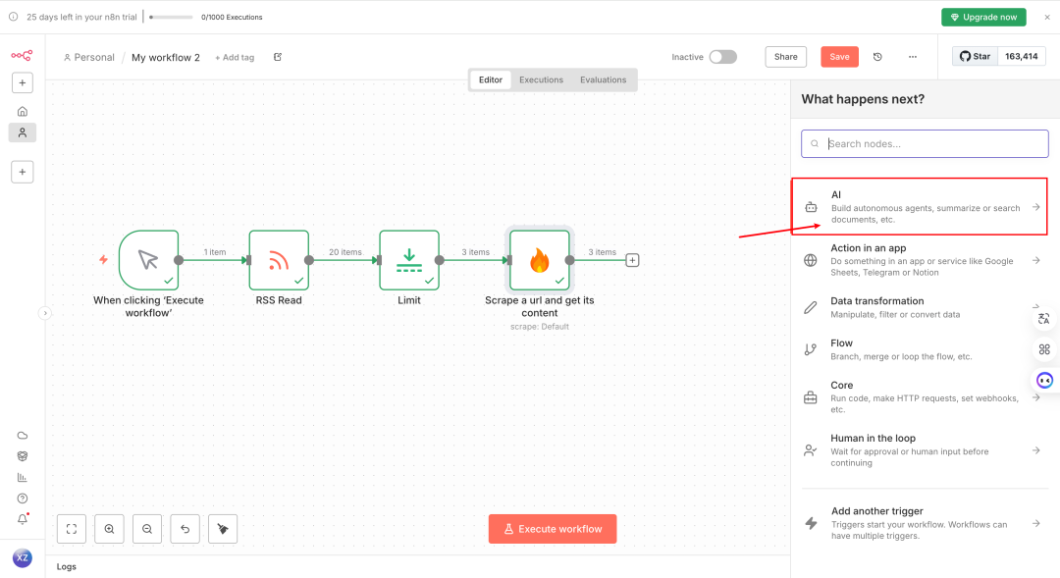Open the help question mark icon
This screenshot has height=578, width=1060.
point(23,499)
